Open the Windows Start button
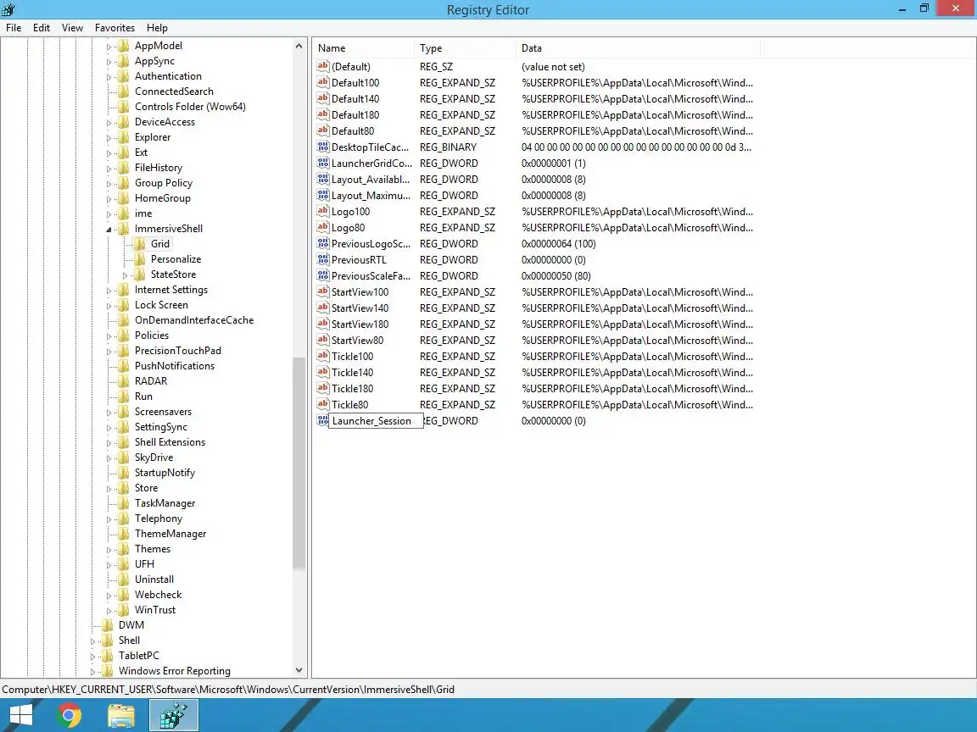Screen dimensions: 977x732 [20, 715]
